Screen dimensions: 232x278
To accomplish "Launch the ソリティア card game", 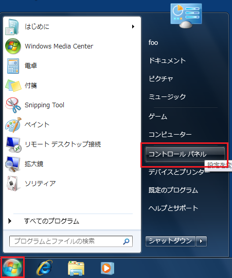I will [x=72, y=183].
